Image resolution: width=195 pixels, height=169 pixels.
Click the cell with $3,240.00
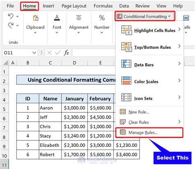pyautogui.click(x=74, y=136)
